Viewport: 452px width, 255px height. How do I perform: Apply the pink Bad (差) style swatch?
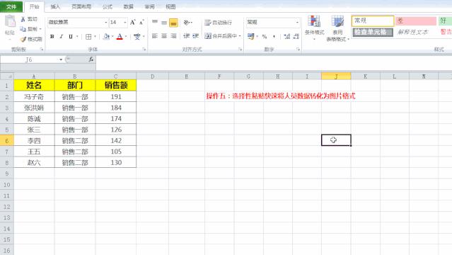click(416, 21)
